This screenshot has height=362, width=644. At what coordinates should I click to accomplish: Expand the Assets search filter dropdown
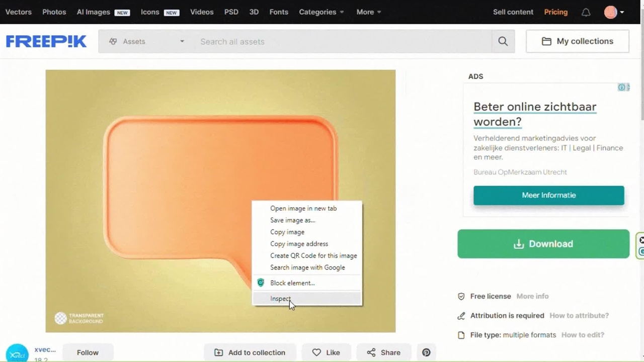pos(146,41)
